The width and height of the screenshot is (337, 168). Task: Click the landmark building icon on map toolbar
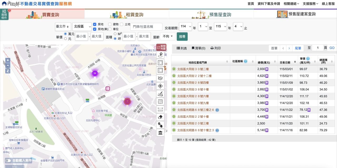(160, 132)
